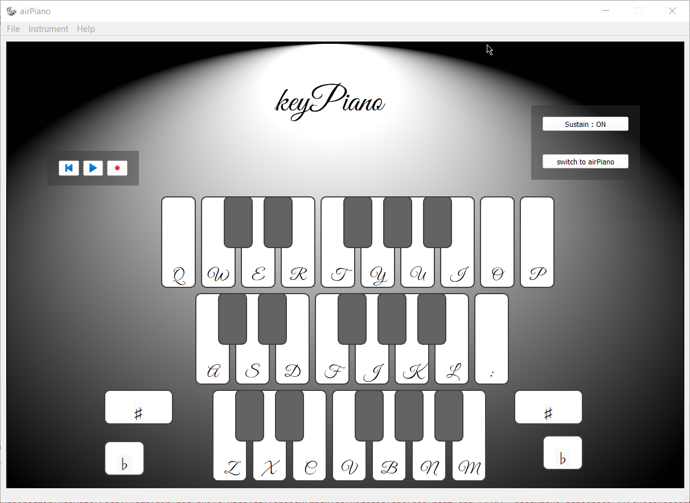Click the blue play button
The width and height of the screenshot is (690, 503).
point(93,168)
